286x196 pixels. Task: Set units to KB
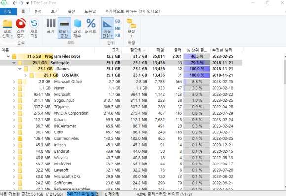click(118, 35)
